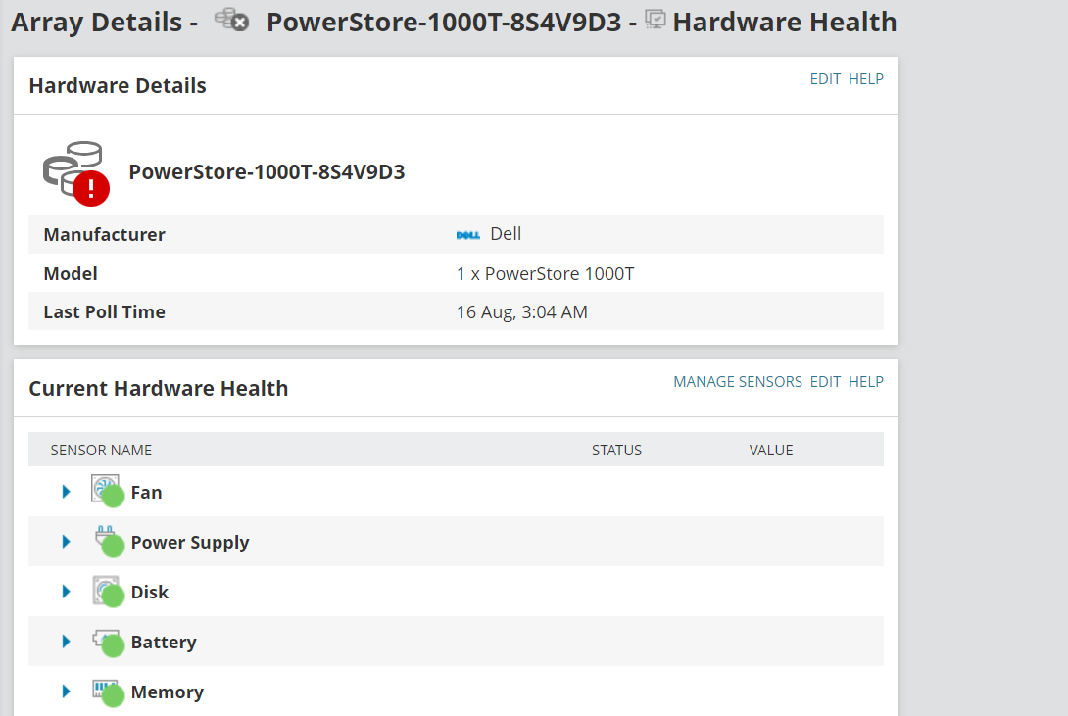The image size is (1068, 716).
Task: Click the Disk sensor icon
Action: [109, 591]
